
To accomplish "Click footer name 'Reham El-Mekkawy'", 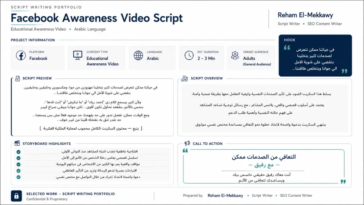I will (225, 196).
